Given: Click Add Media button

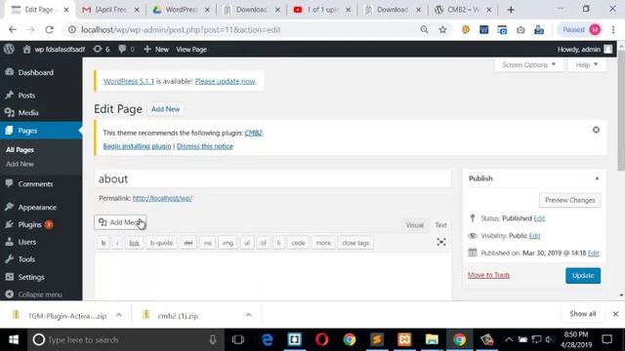Looking at the screenshot, I should 120,222.
